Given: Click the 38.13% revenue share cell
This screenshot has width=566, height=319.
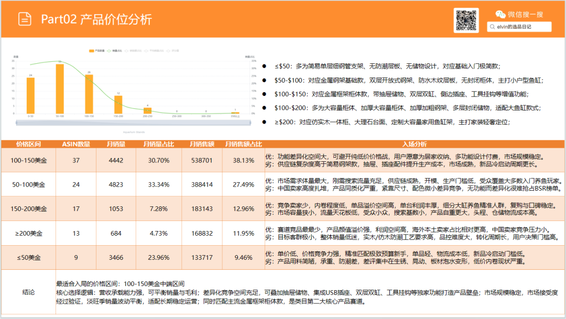Looking at the screenshot, I should point(243,160).
